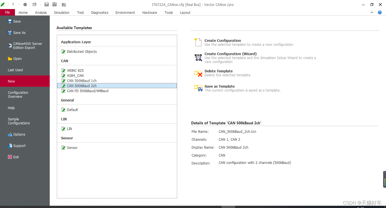Click the Start measurement lightning icon

click(x=13, y=5)
